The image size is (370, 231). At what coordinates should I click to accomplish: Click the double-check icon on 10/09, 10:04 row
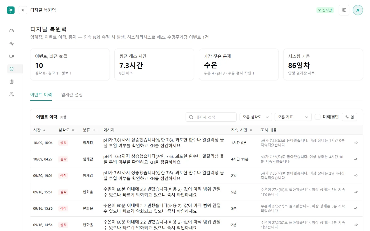(x=356, y=143)
